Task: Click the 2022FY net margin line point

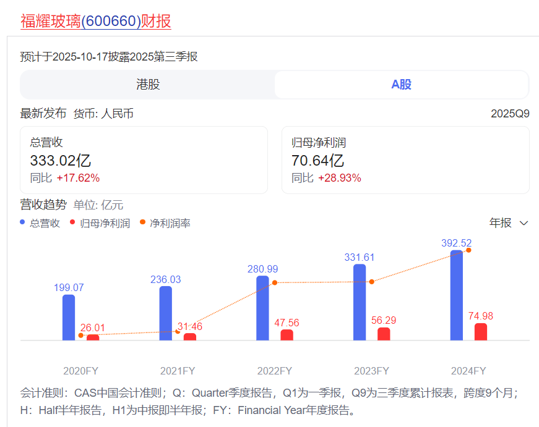Action: pos(275,282)
